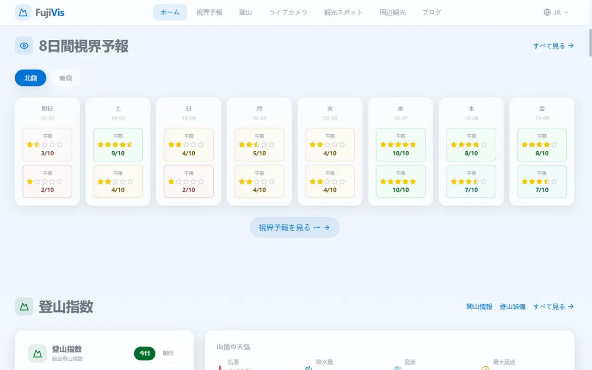Image resolution: width=592 pixels, height=370 pixels.
Task: Open 観光スポット in the navigation bar
Action: click(344, 12)
